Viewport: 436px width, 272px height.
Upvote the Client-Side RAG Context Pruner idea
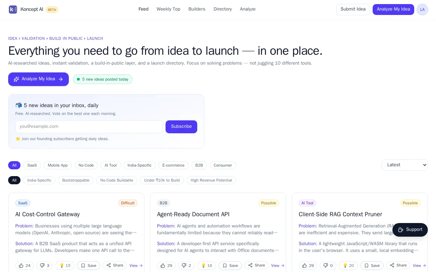tap(308, 266)
